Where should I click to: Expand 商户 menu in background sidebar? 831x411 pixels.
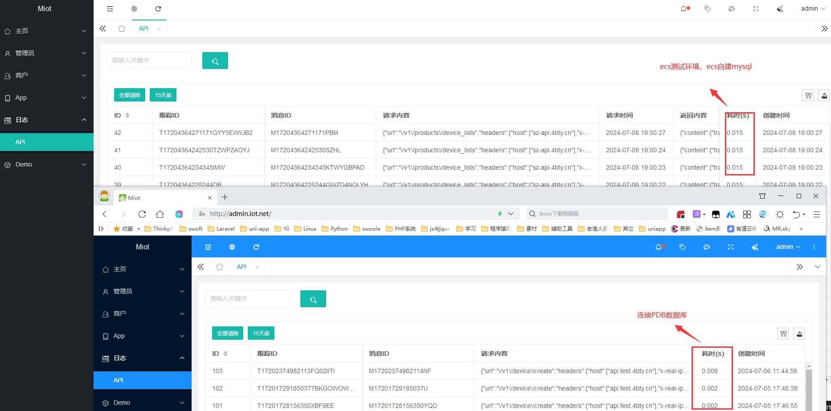pos(47,75)
